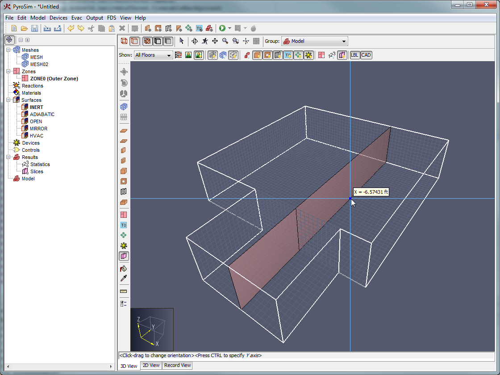The height and width of the screenshot is (375, 500).
Task: Activate the Pan four-arrow tool
Action: (x=215, y=41)
